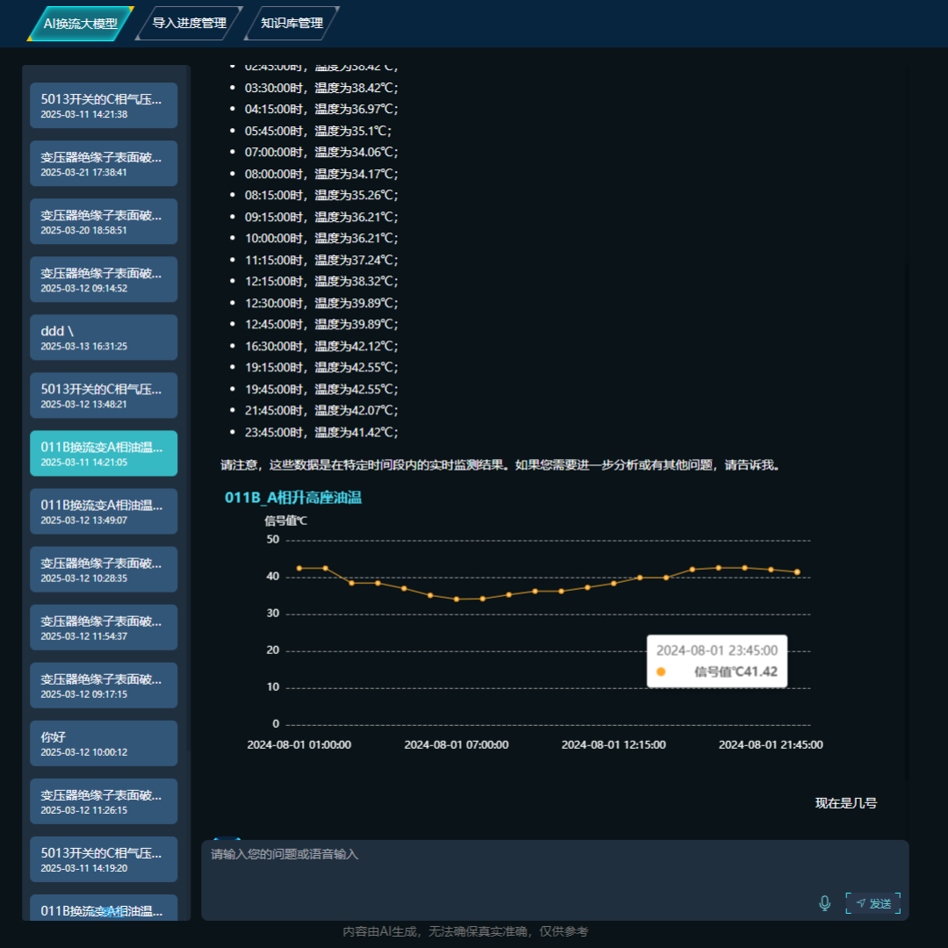The width and height of the screenshot is (948, 948).
Task: Select 5013开关 chat dated 2025-03-11 14:19:20
Action: 104,858
